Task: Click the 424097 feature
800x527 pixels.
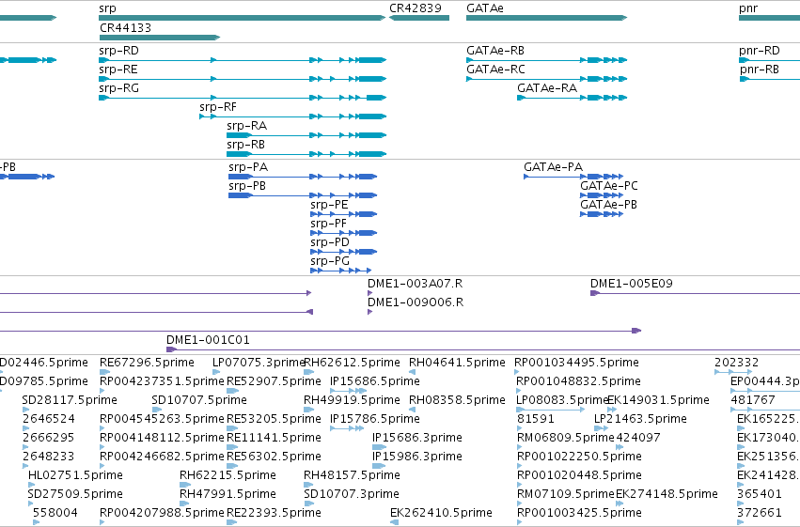Action: coord(620,447)
